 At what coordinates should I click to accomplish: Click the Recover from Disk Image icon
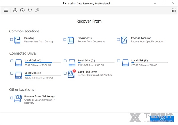(18, 99)
